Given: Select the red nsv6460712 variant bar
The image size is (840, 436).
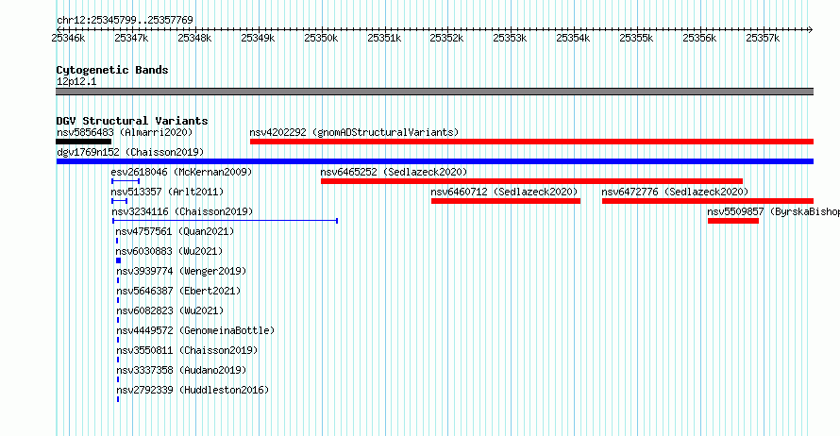Looking at the screenshot, I should (x=506, y=201).
